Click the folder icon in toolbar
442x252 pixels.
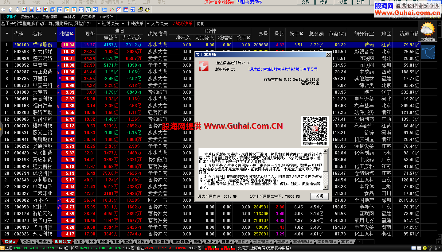tap(104, 10)
